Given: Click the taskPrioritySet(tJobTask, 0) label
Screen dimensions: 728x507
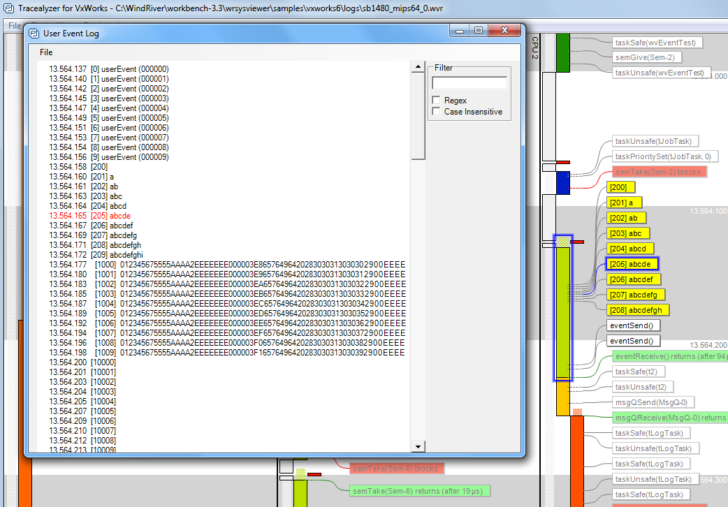Looking at the screenshot, I should coord(663,156).
